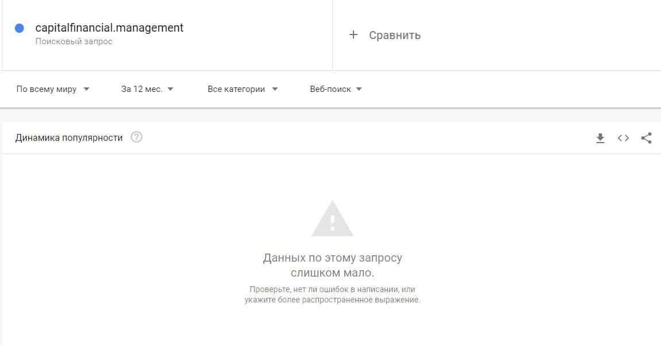Edit the capitalfinancial.management search term

point(109,28)
